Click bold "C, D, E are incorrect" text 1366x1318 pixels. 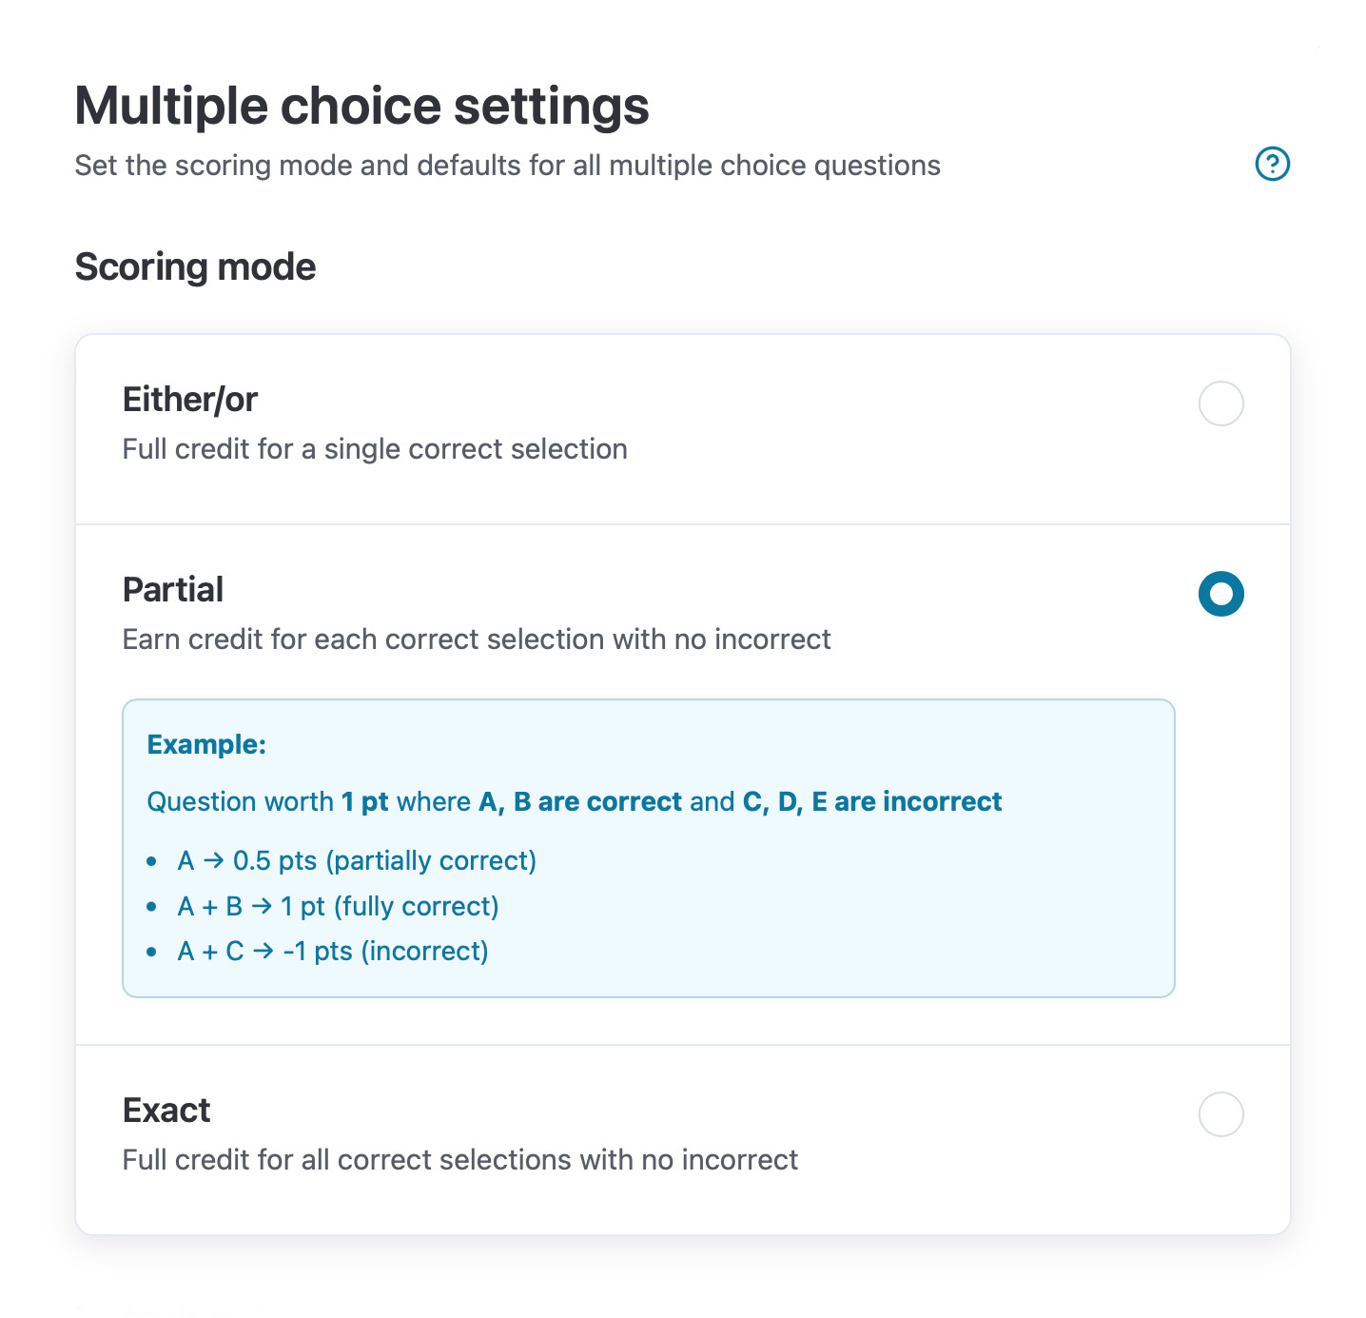click(x=871, y=802)
